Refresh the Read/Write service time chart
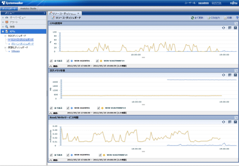This screenshot has height=166, width=239. click(223, 122)
